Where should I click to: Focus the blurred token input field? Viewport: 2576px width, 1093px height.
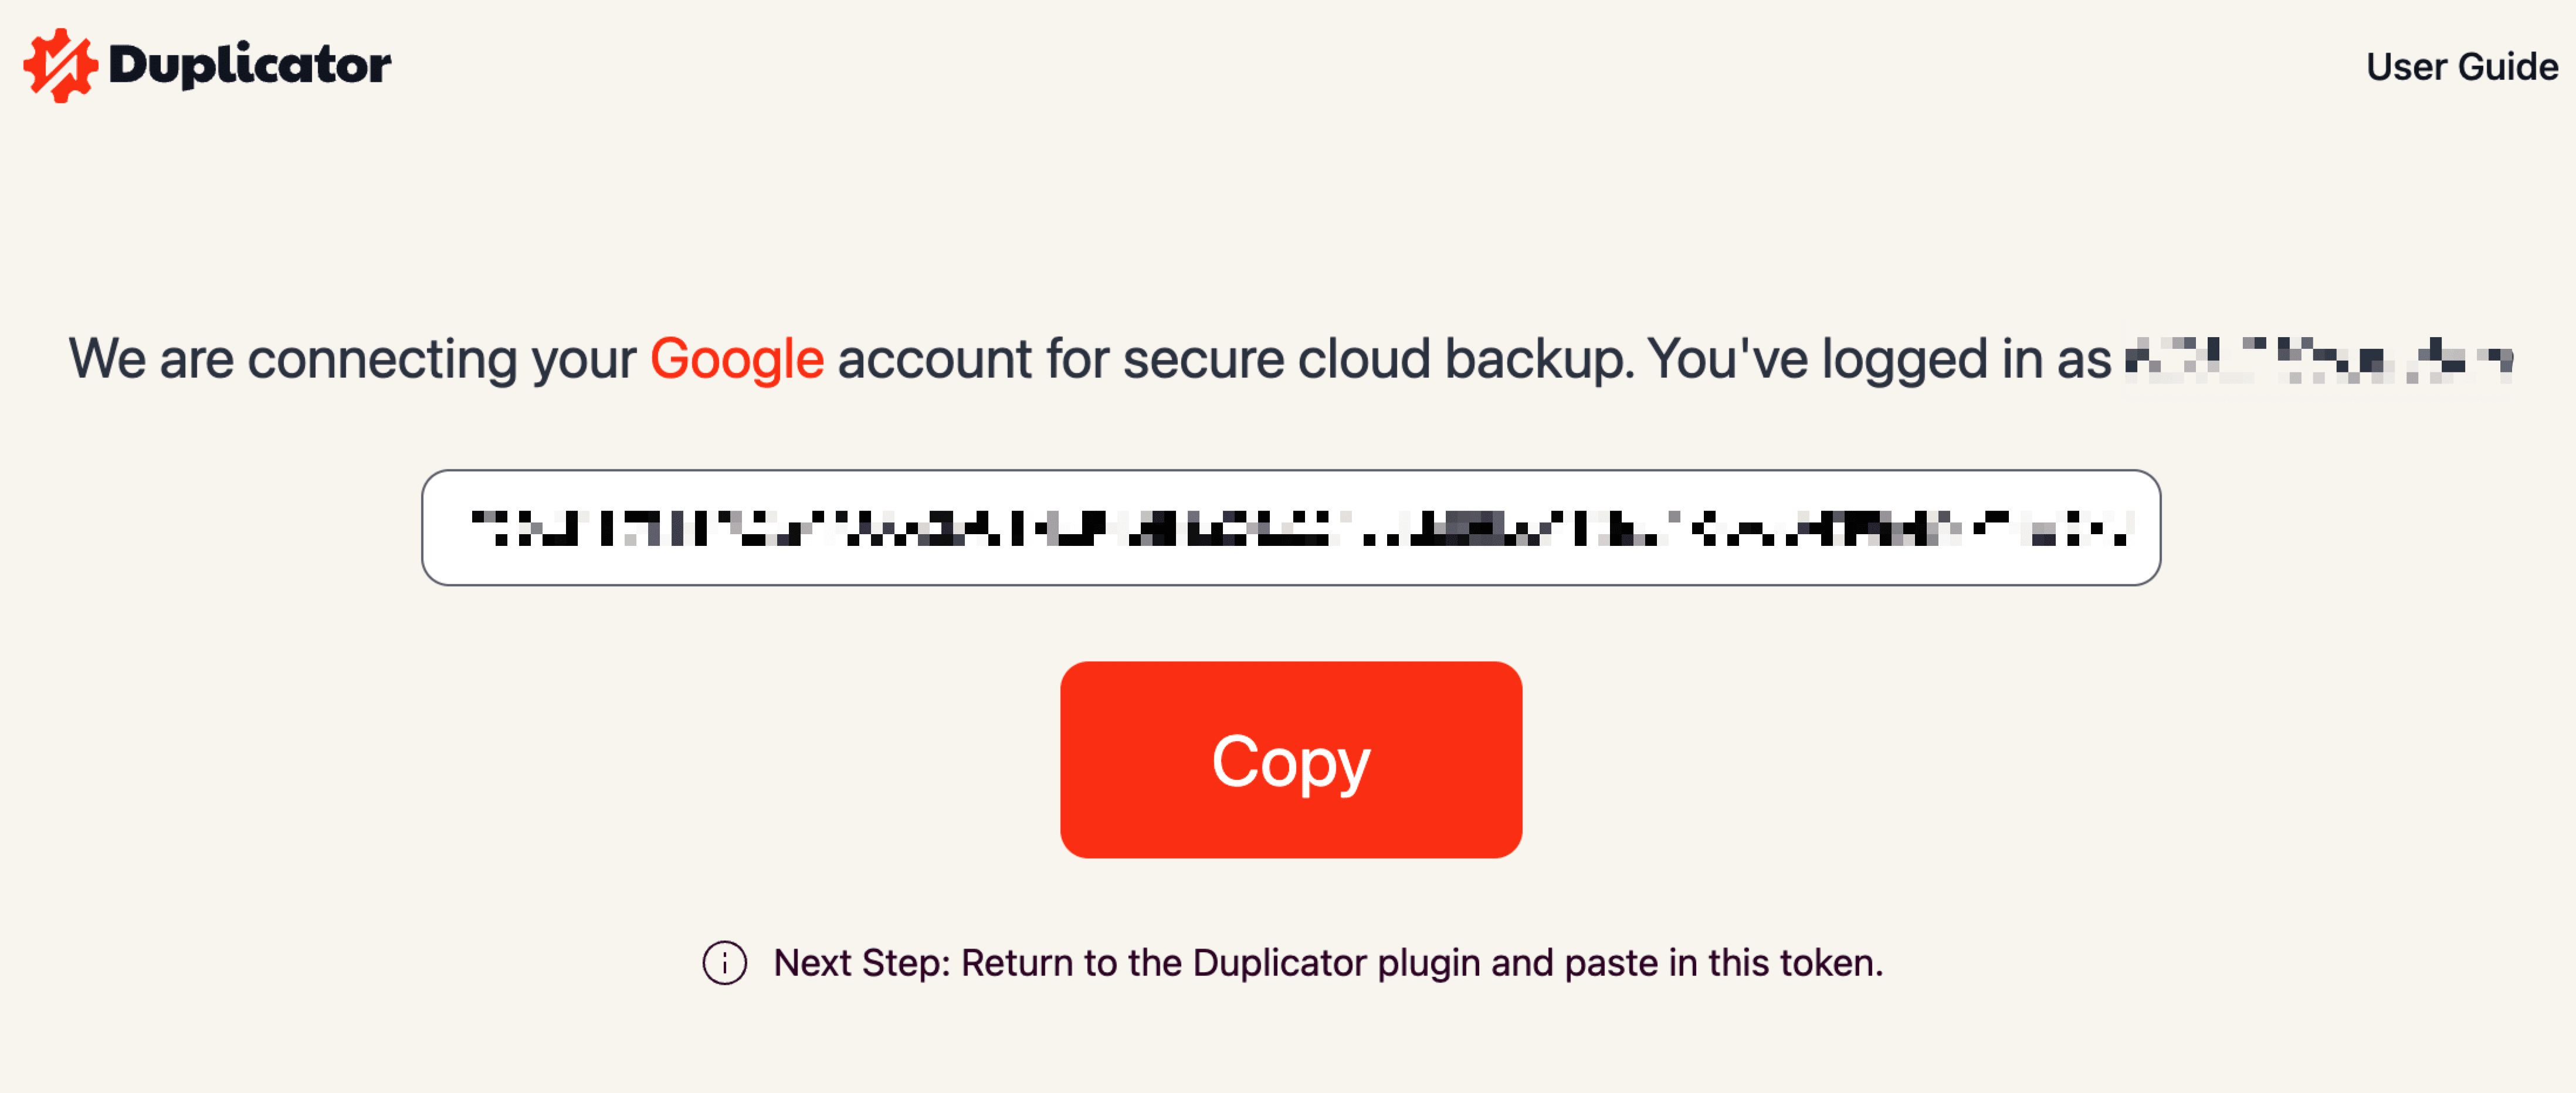(1291, 527)
